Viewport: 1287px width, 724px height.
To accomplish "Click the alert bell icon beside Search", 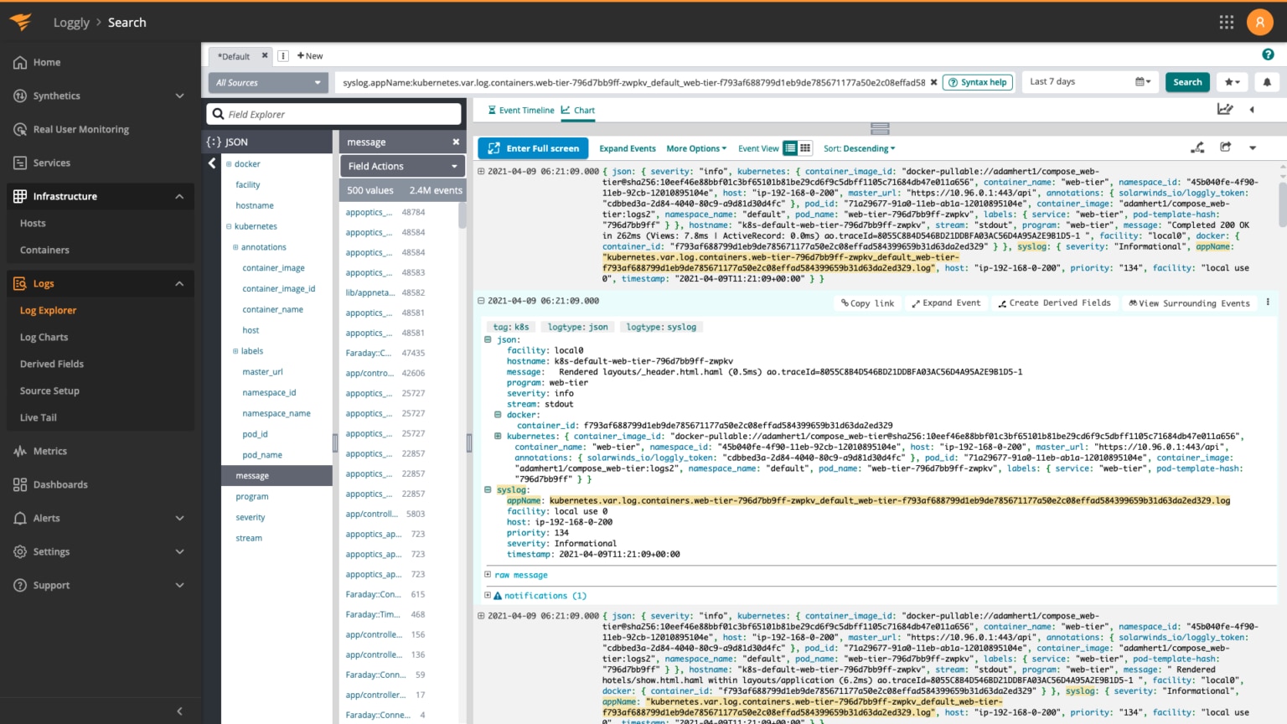I will (1266, 82).
